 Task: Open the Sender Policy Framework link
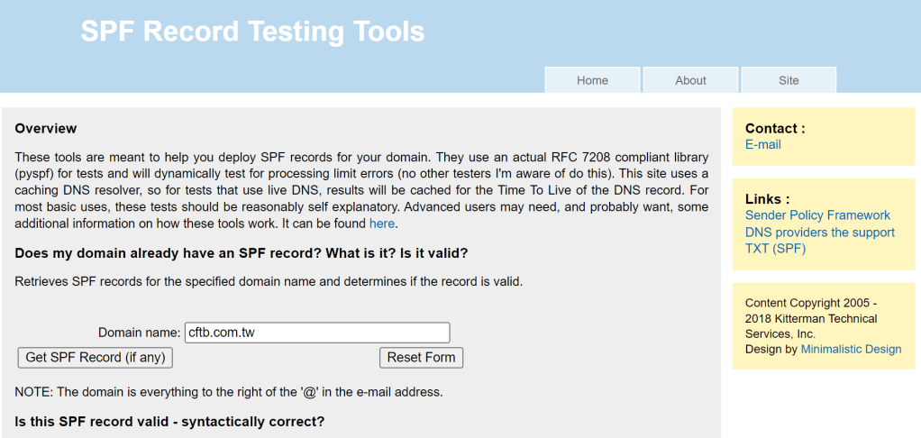click(x=817, y=215)
